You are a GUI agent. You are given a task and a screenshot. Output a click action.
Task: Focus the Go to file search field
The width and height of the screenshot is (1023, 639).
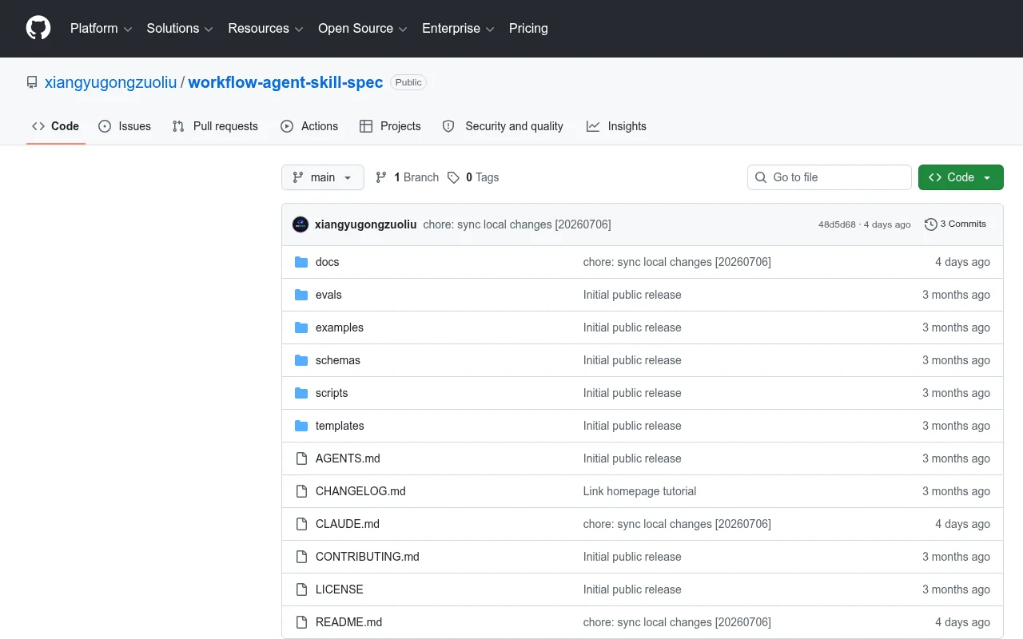830,177
